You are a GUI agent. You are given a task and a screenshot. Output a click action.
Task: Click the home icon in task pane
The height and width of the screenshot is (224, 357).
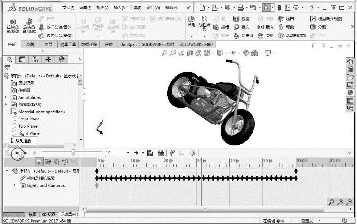click(350, 62)
